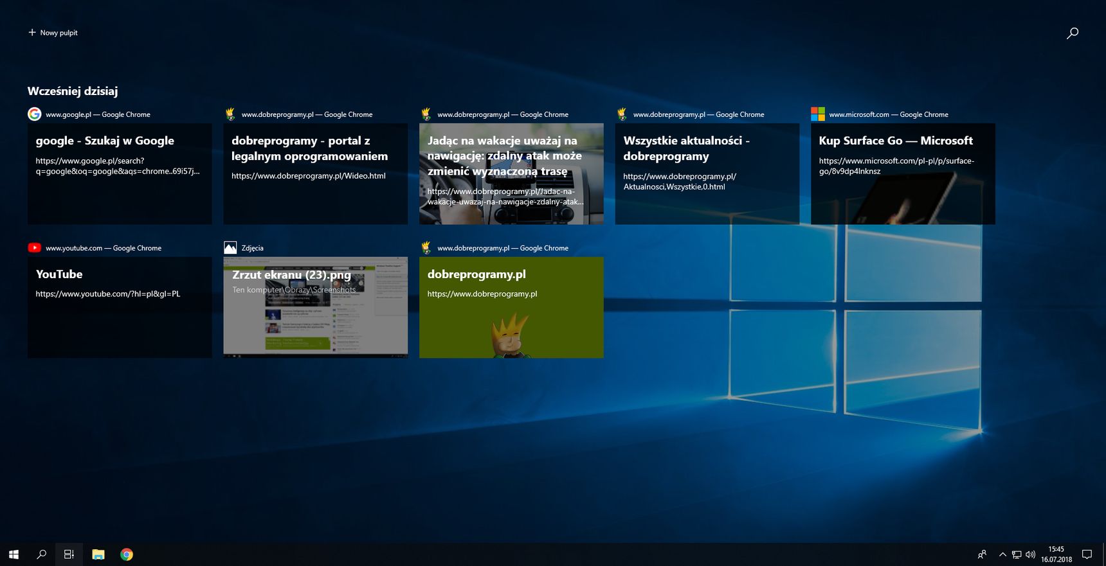The width and height of the screenshot is (1106, 566).
Task: Open the Zrzut ekranu (23).png photo card
Action: (315, 307)
